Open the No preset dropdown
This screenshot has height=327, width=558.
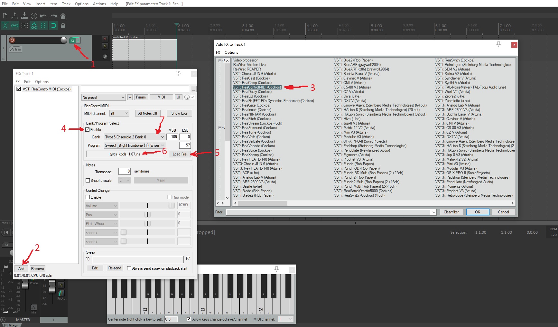coord(104,97)
